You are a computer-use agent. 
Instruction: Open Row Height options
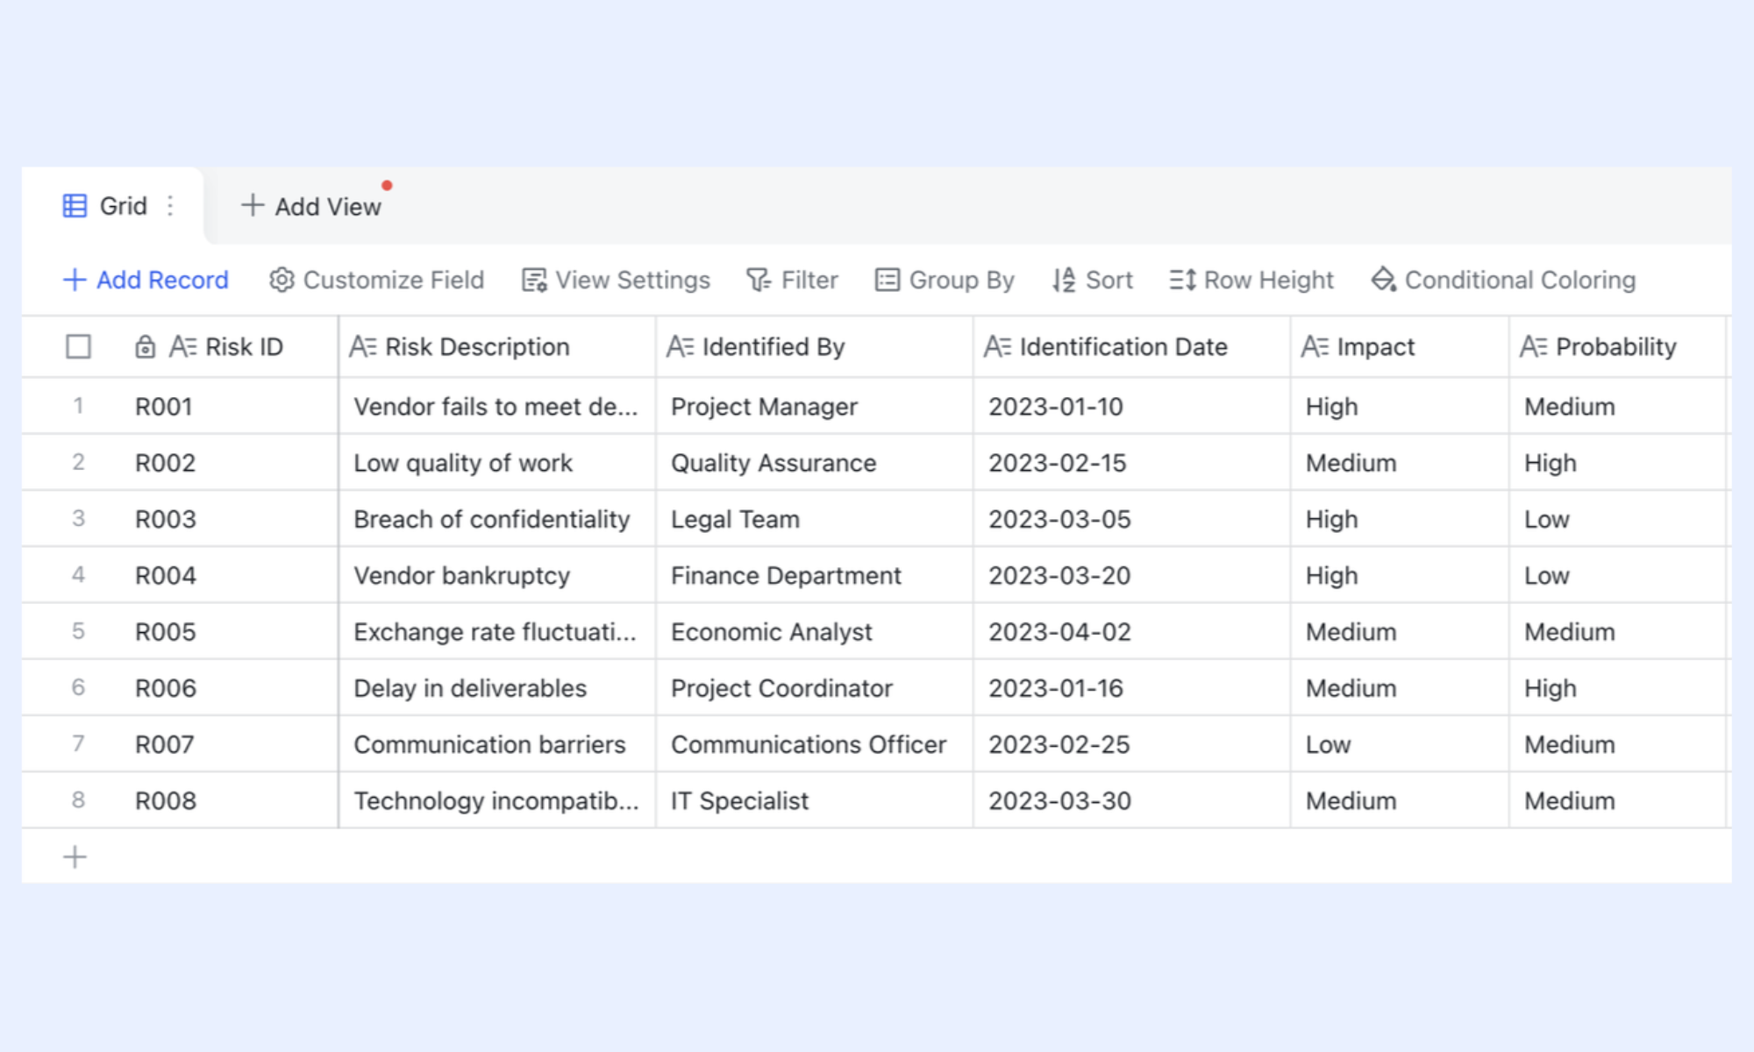pos(1251,280)
